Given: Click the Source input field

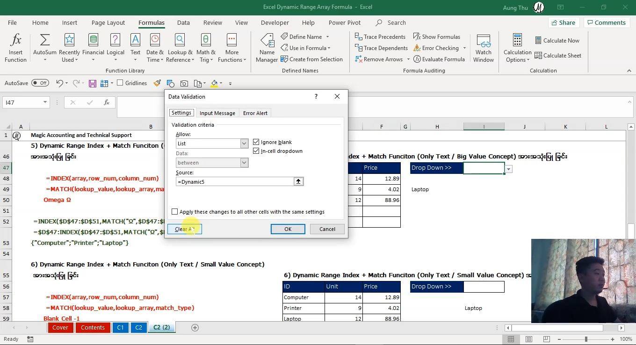Looking at the screenshot, I should coord(235,181).
